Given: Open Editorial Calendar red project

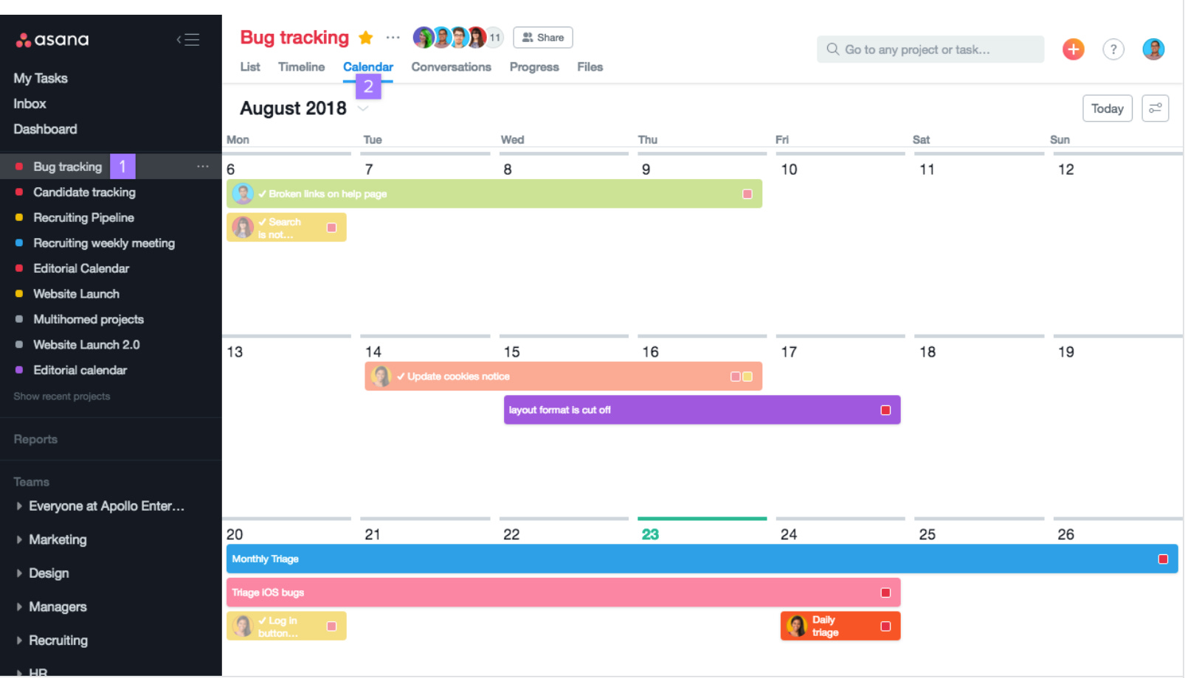Looking at the screenshot, I should pos(81,268).
